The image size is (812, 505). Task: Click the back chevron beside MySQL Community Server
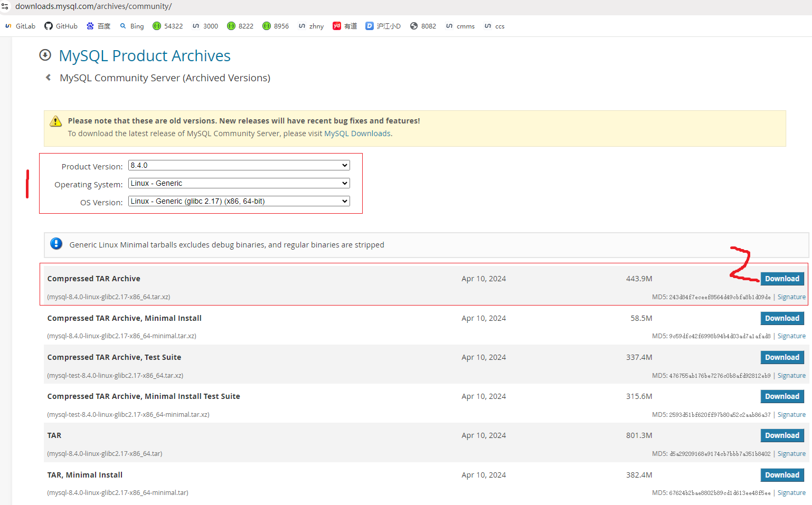[x=48, y=78]
